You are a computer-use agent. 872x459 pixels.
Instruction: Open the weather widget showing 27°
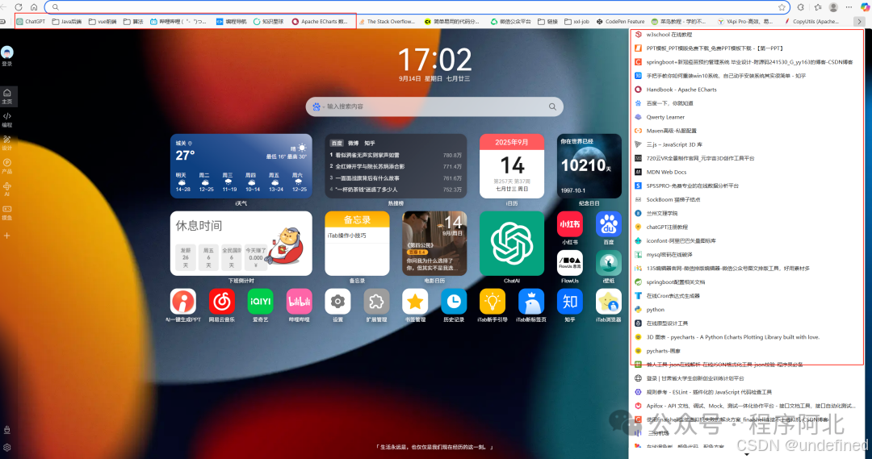click(241, 166)
